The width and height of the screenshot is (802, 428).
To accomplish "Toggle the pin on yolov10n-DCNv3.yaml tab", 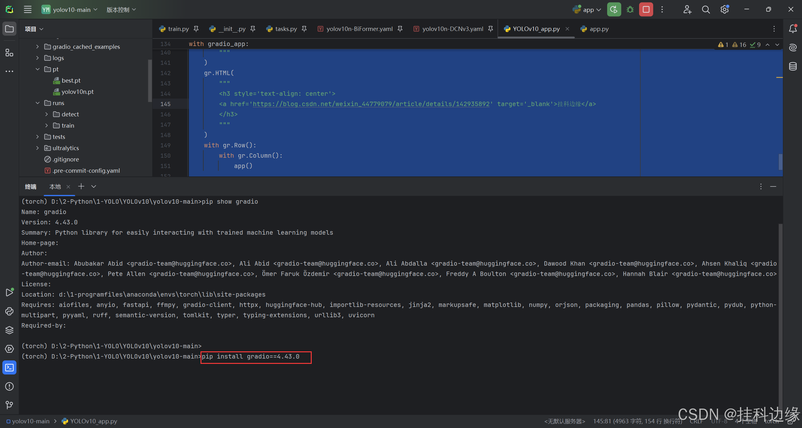I will pos(491,29).
